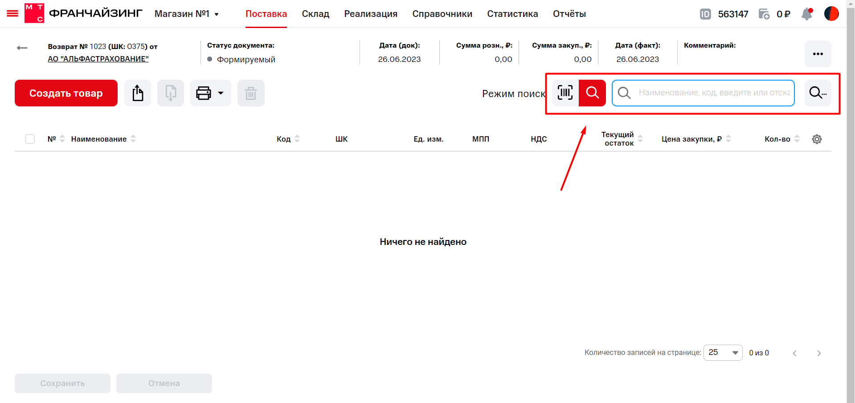Click the НДС column header
Viewport: 855px width, 403px height.
tap(539, 139)
